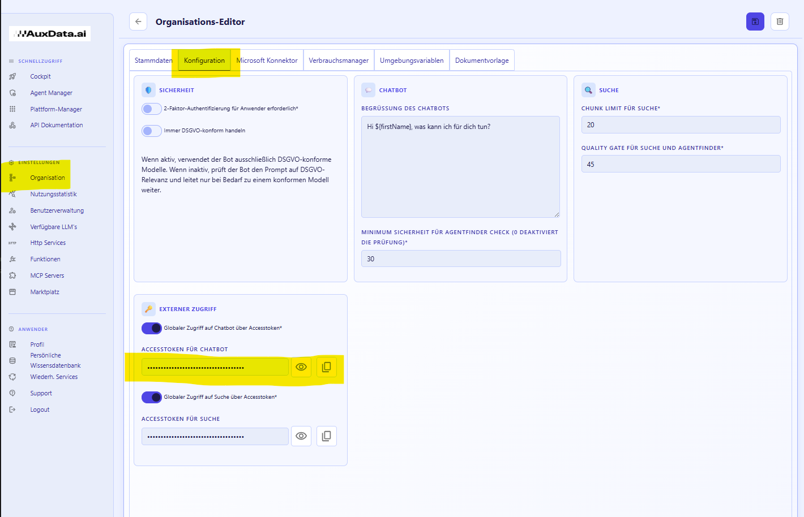Click the Persönliche Wissensdatenbank database icon
Image resolution: width=804 pixels, height=517 pixels.
pyautogui.click(x=12, y=360)
